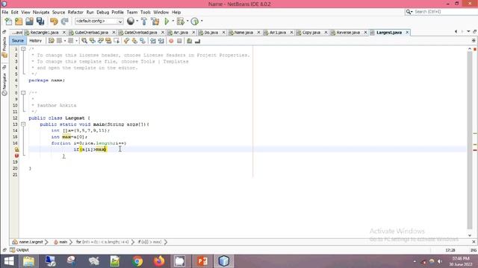This screenshot has height=268, width=478.
Task: Collapse the Javadoc comment fold at line 8
Action: (23, 92)
